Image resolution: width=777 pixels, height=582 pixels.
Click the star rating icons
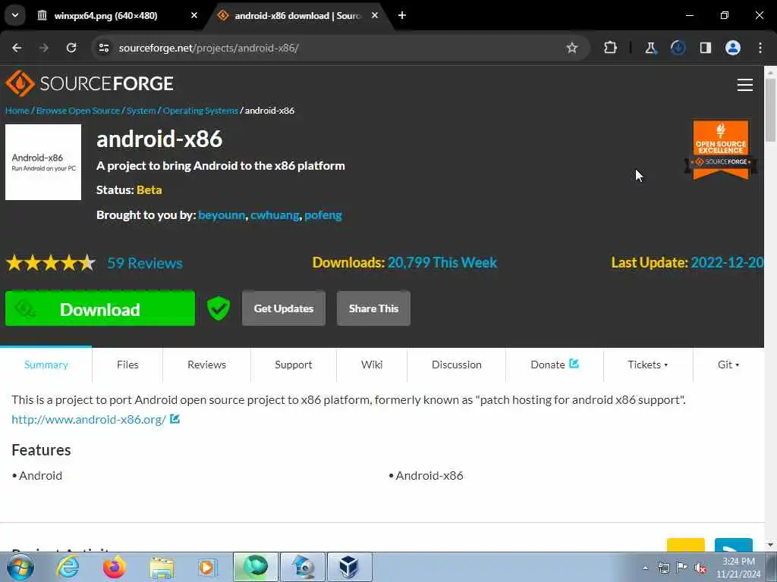(x=51, y=263)
